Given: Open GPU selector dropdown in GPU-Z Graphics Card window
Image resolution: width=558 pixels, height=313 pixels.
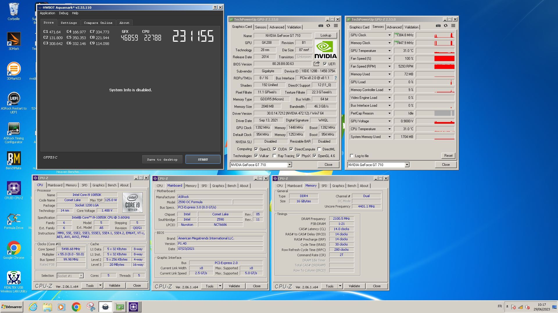Looking at the screenshot, I should [x=289, y=165].
